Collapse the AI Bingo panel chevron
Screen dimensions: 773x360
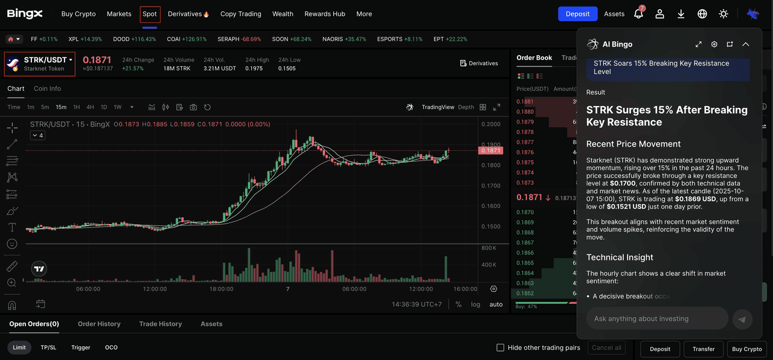click(x=746, y=44)
